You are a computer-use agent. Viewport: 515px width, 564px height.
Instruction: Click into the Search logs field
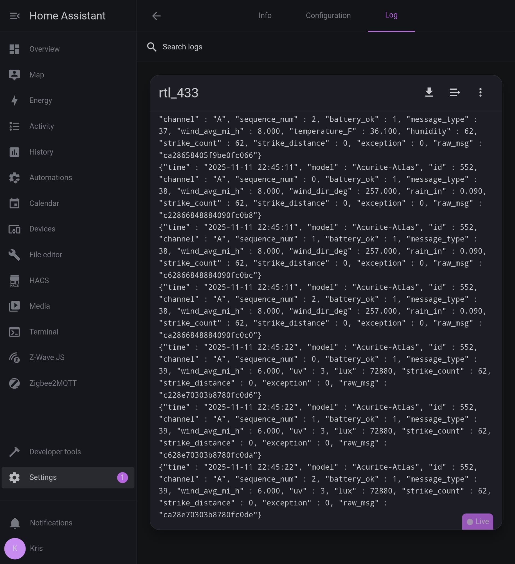[252, 47]
